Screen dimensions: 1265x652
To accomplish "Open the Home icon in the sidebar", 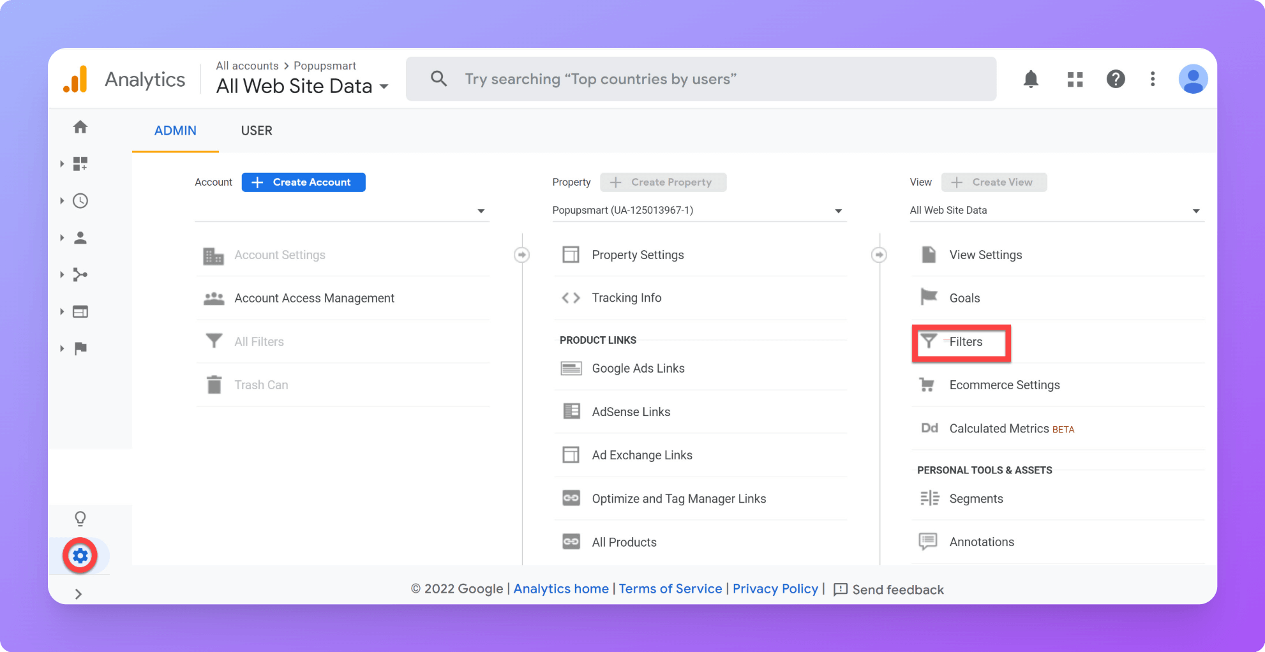I will [80, 127].
